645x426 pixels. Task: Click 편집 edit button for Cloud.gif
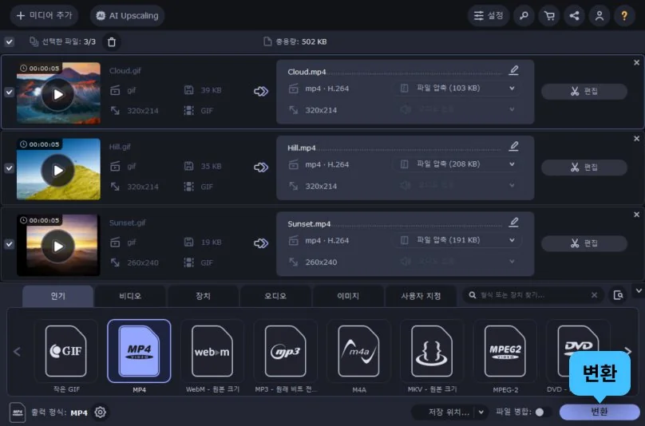click(x=584, y=91)
